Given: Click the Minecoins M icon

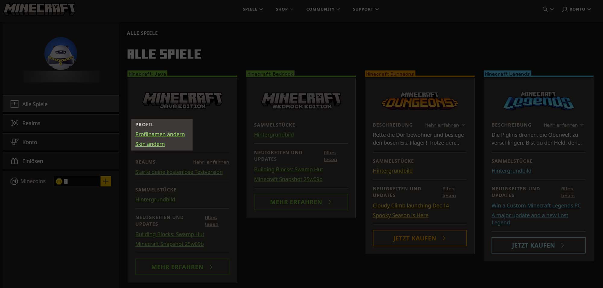Looking at the screenshot, I should click(14, 181).
